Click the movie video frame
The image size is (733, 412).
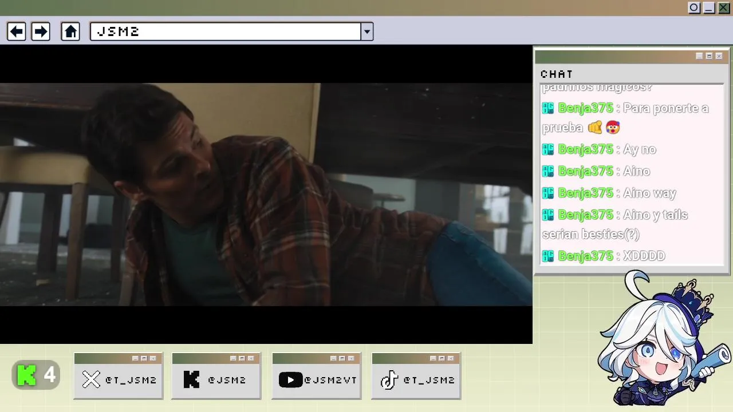[x=266, y=195]
